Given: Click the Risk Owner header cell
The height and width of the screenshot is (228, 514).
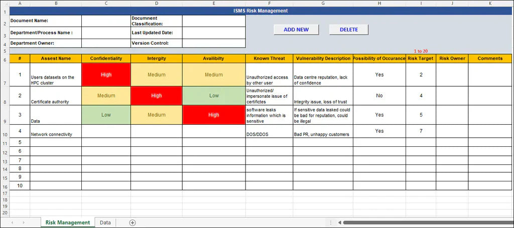Looking at the screenshot, I should pos(452,59).
